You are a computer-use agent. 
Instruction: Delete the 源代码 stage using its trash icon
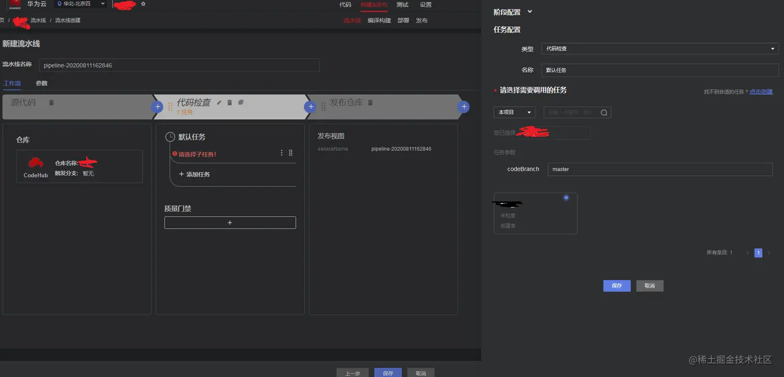coord(50,103)
